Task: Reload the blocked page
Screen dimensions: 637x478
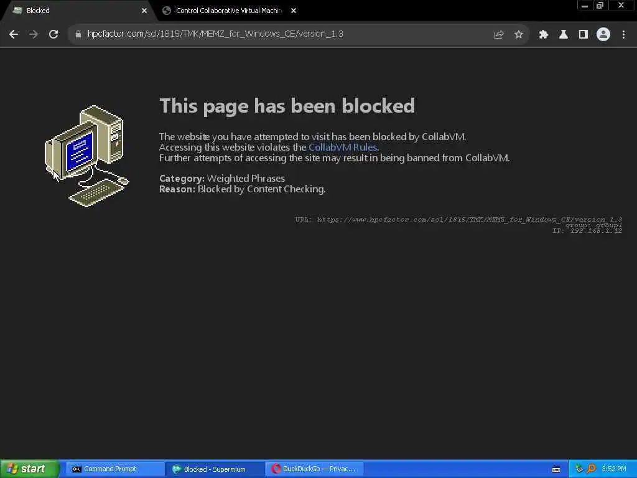Action: click(x=53, y=34)
